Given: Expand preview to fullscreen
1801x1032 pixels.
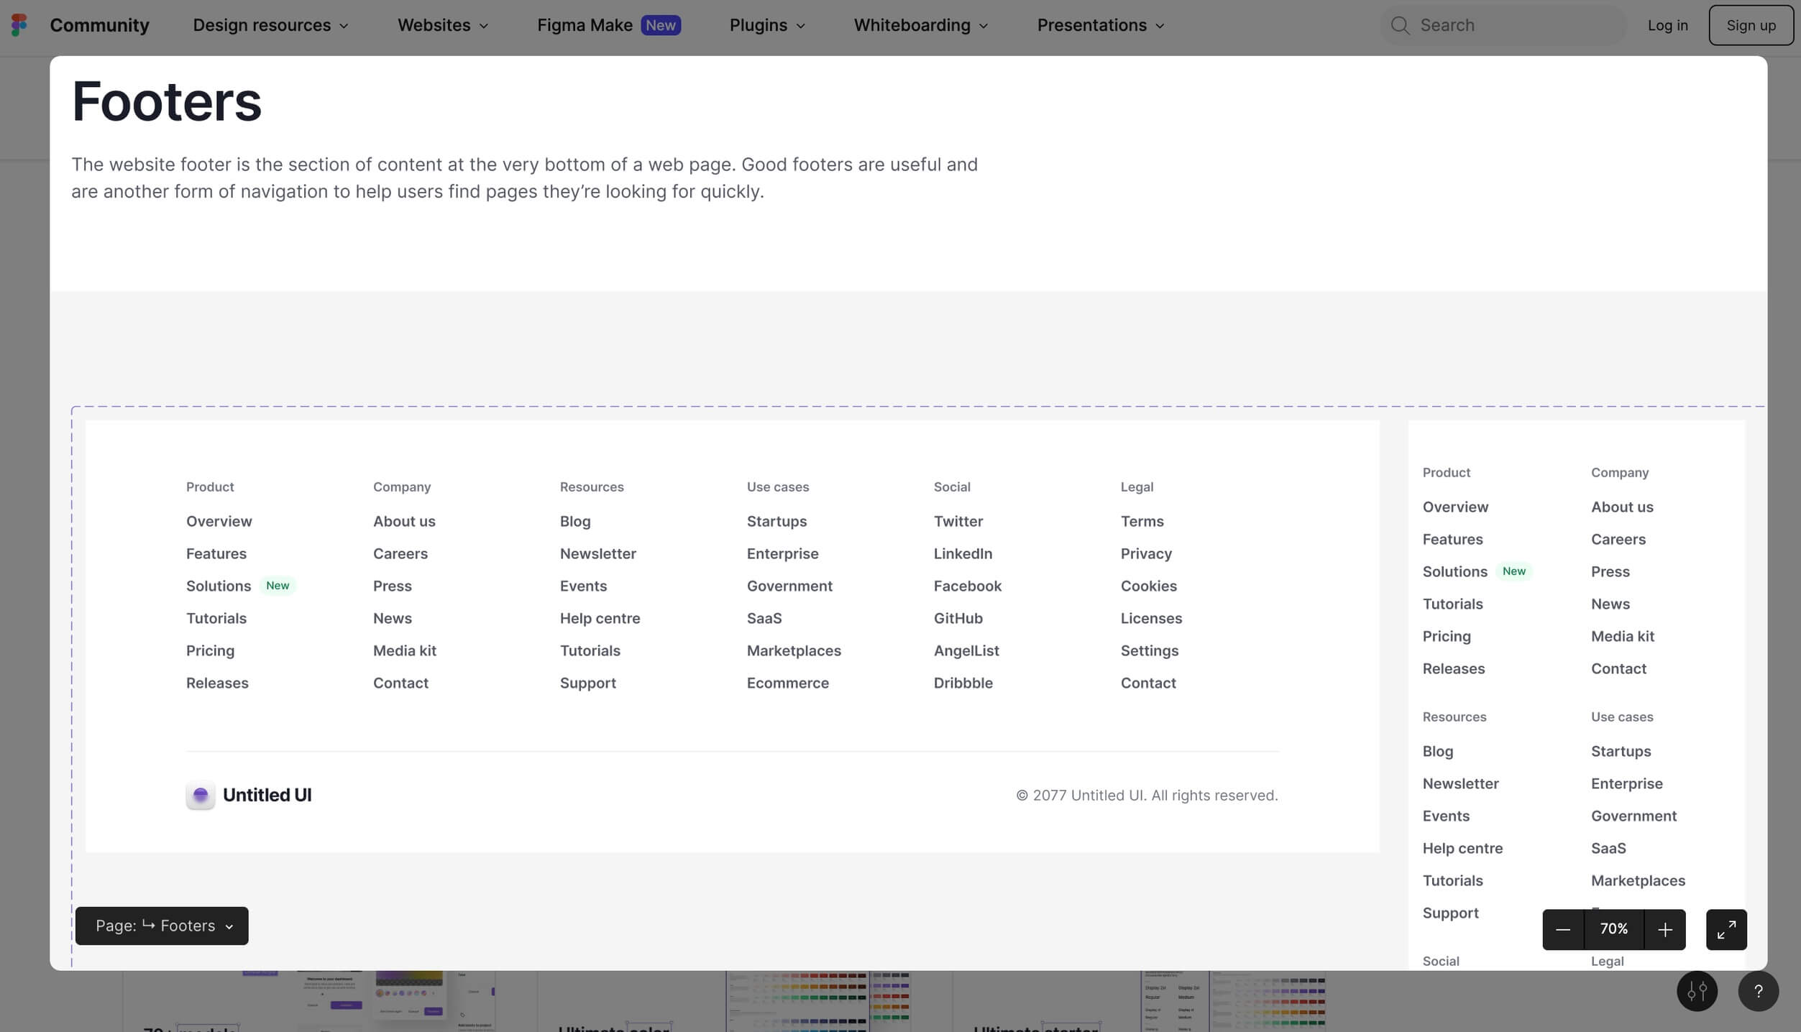Looking at the screenshot, I should point(1726,929).
